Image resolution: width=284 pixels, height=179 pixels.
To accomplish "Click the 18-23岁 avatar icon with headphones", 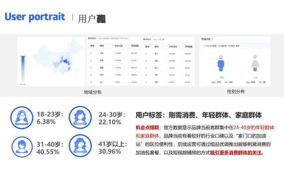I will coord(22,118).
